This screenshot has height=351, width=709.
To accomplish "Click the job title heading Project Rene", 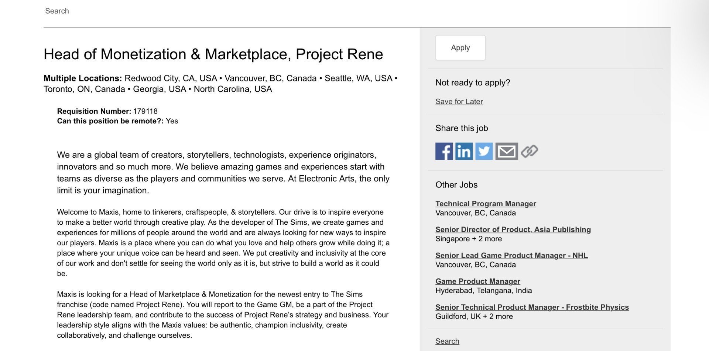I will (213, 54).
